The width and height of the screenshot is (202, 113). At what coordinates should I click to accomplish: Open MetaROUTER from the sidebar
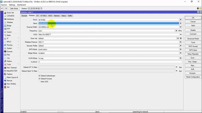(12, 71)
